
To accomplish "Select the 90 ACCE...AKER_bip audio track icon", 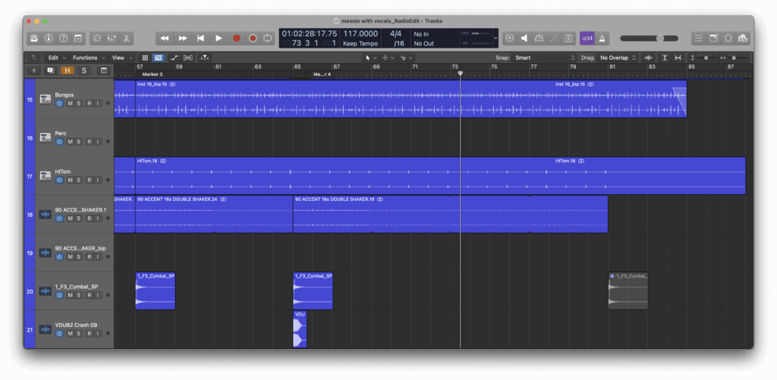I will coord(45,253).
